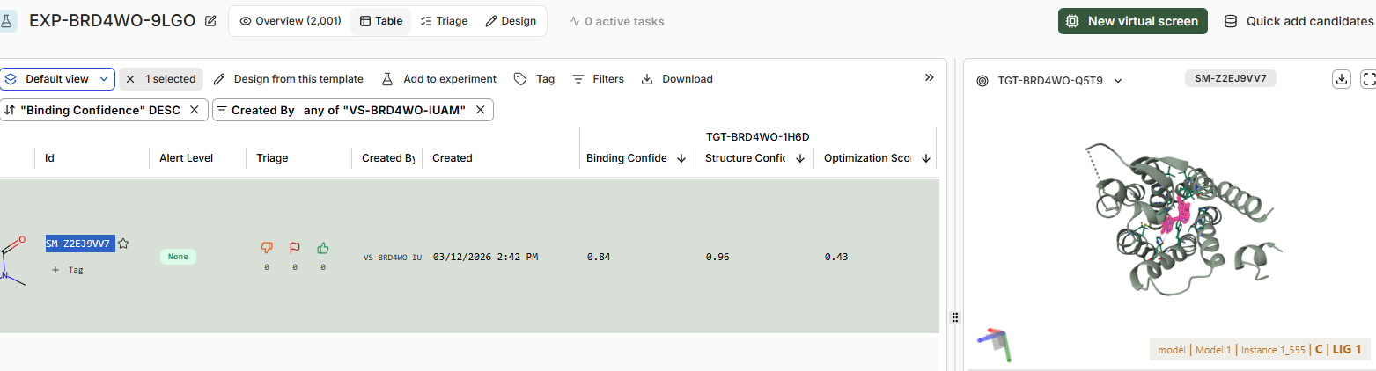Add a tag under the molecule Id
Viewport: 1376px width, 371px height.
[67, 270]
